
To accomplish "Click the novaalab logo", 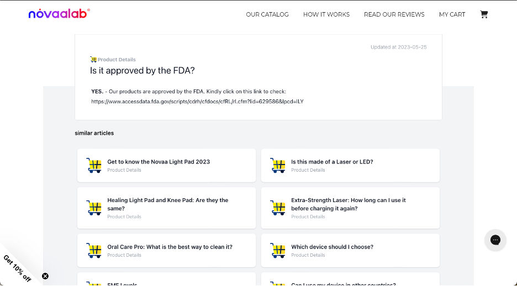I will (x=59, y=13).
